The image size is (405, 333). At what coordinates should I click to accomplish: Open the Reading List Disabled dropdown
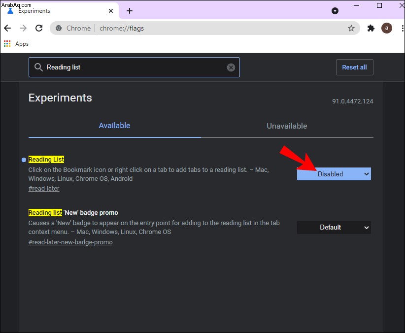point(334,174)
